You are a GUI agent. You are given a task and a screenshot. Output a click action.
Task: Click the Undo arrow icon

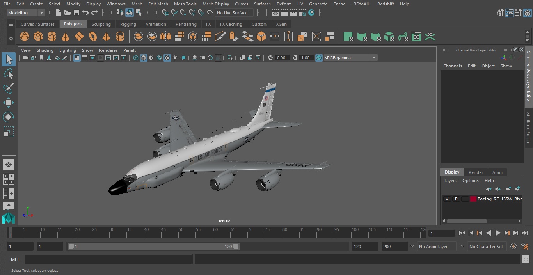click(85, 13)
